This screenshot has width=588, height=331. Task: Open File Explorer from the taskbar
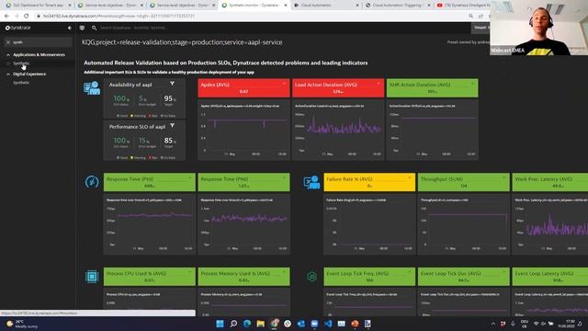point(261,324)
